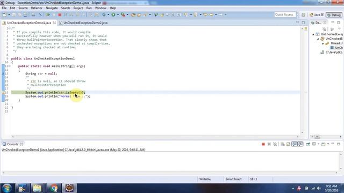Image resolution: width=344 pixels, height=193 pixels.
Task: Click the Skip All Breakpoints icon
Action: pos(40,14)
